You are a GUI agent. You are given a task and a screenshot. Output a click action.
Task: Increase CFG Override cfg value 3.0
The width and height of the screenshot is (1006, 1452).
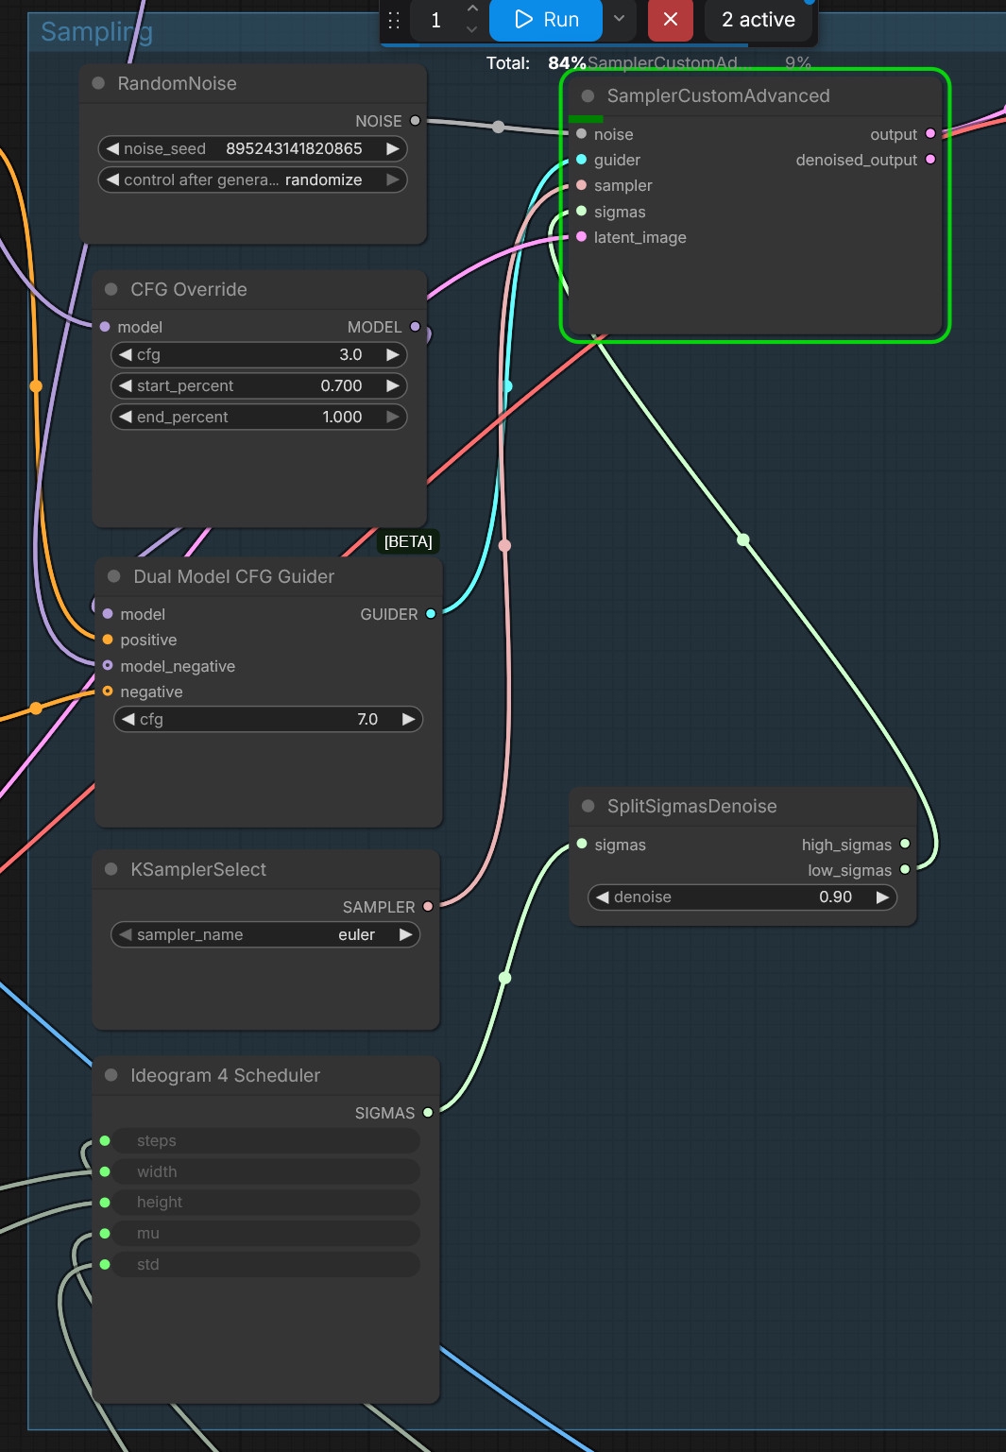(x=393, y=354)
